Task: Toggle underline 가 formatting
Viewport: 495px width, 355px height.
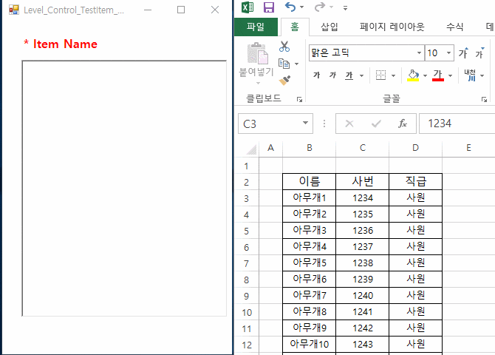Action: (x=349, y=75)
